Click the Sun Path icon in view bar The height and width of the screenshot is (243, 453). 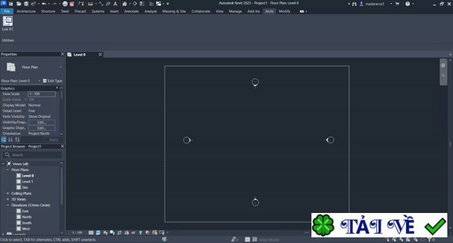pyautogui.click(x=105, y=233)
